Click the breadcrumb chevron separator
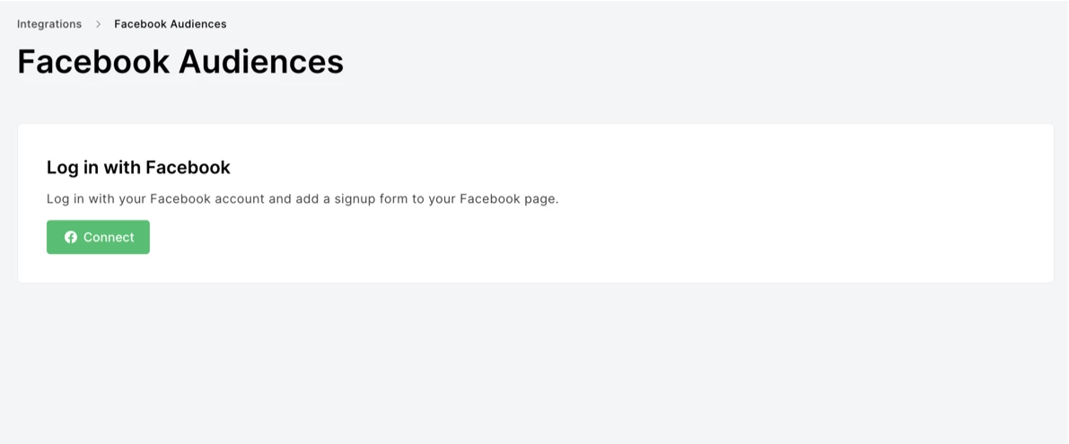The width and height of the screenshot is (1069, 444). [x=98, y=24]
